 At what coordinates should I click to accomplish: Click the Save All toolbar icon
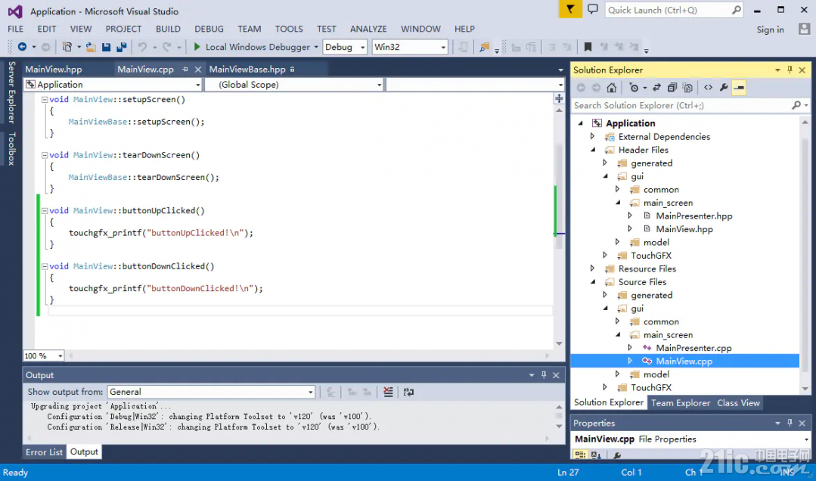(x=122, y=47)
